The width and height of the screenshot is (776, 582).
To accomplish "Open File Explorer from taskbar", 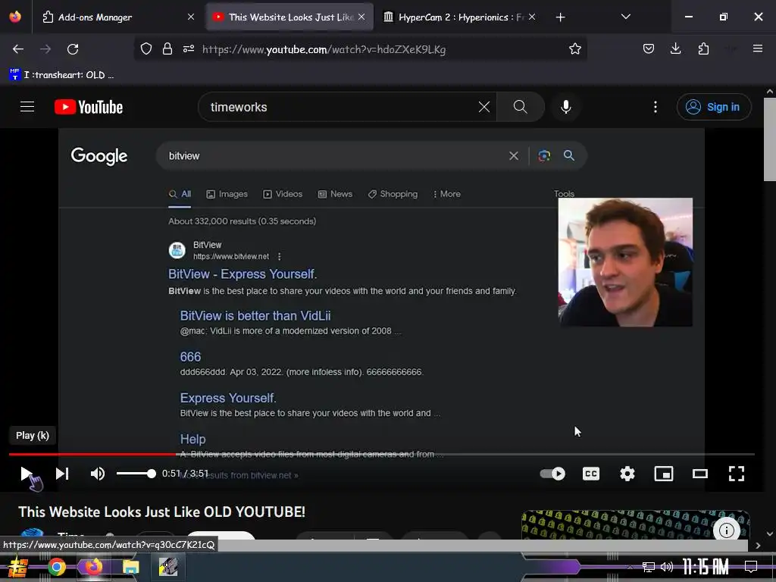I will (131, 567).
